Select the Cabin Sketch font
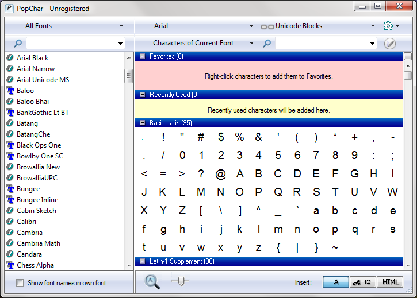Screen dimensions: 417x298 coord(36,211)
